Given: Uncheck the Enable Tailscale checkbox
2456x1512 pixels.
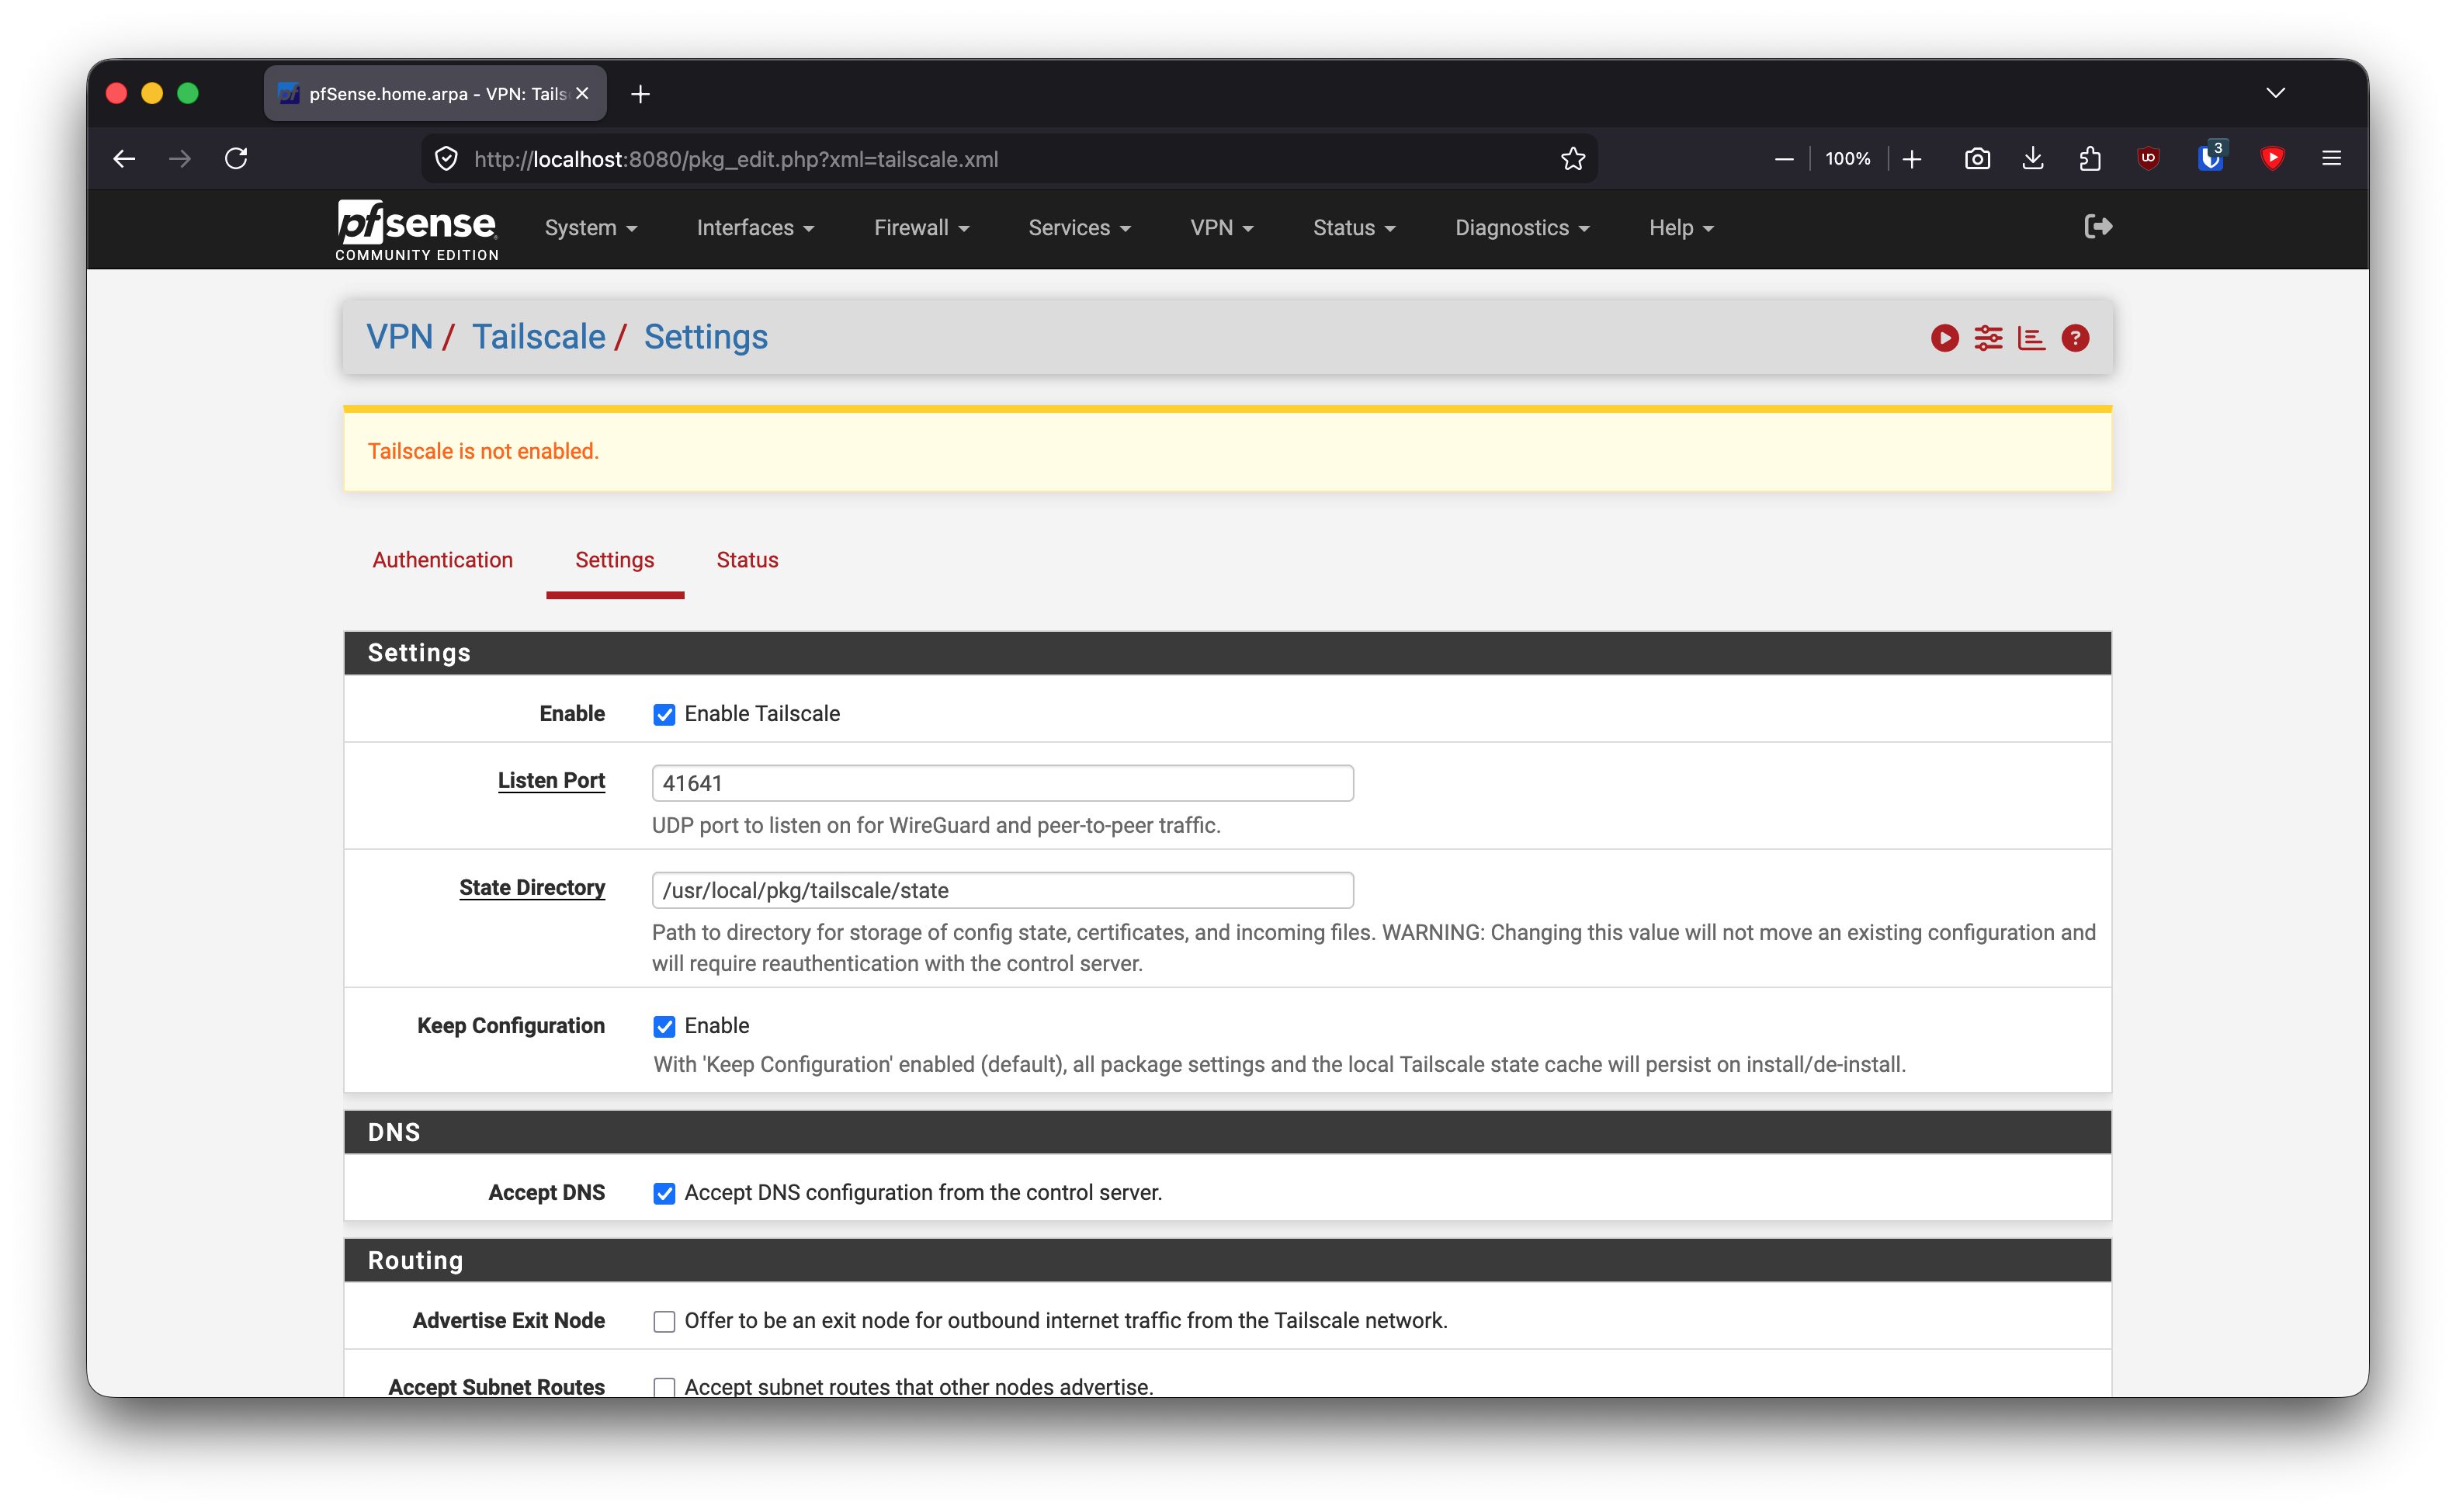Looking at the screenshot, I should [664, 714].
